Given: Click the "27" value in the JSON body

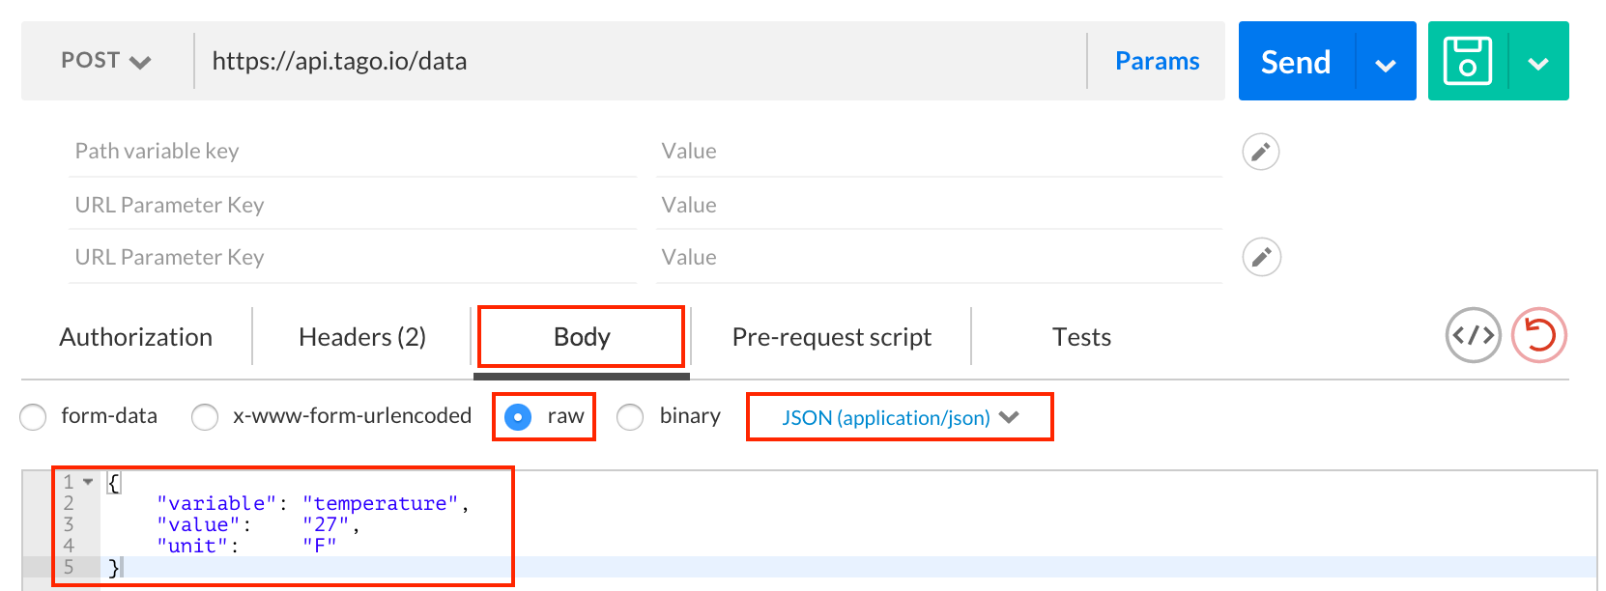Looking at the screenshot, I should click(326, 524).
